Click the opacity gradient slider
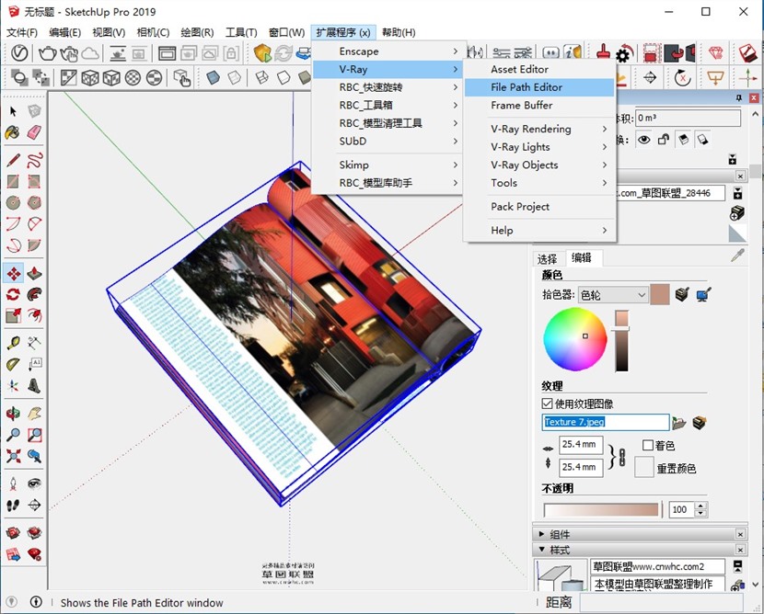Image resolution: width=764 pixels, height=614 pixels. [601, 510]
